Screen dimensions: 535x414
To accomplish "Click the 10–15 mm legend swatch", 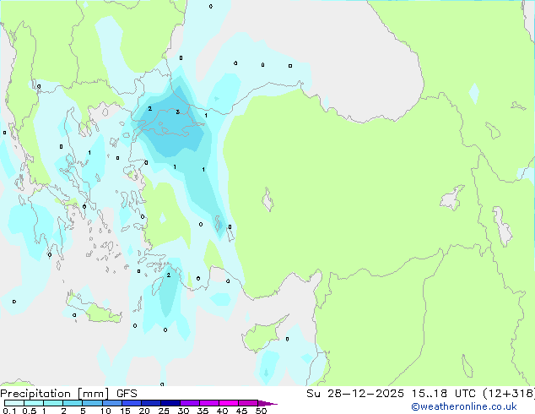I will (111, 403).
